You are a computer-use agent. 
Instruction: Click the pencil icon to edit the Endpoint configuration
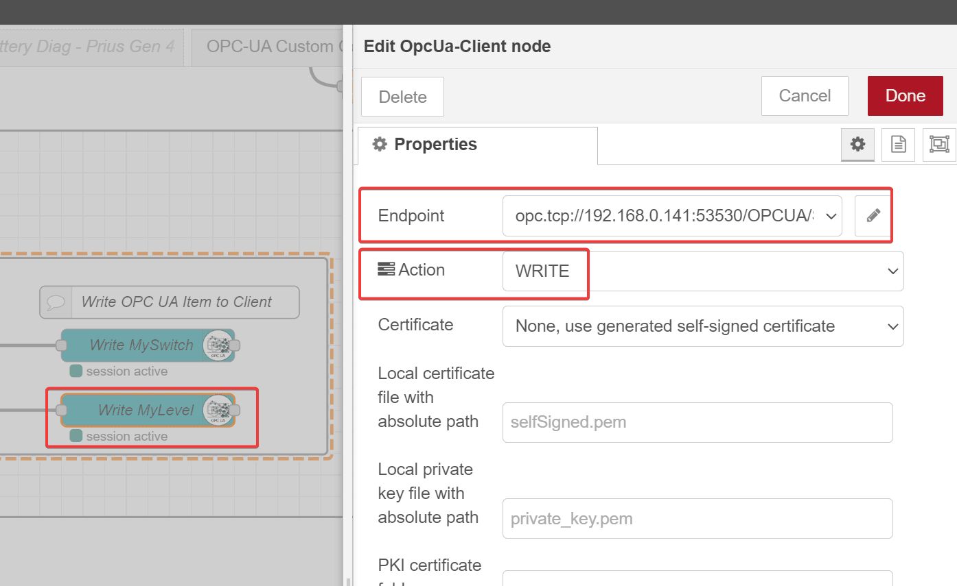[873, 215]
